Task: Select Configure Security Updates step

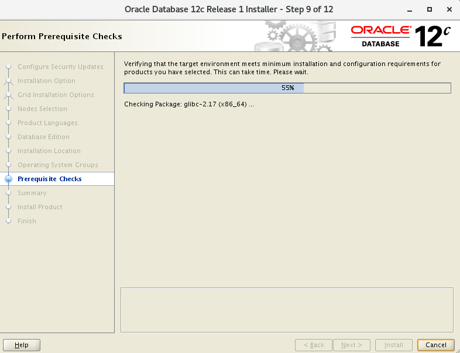Action: (60, 67)
